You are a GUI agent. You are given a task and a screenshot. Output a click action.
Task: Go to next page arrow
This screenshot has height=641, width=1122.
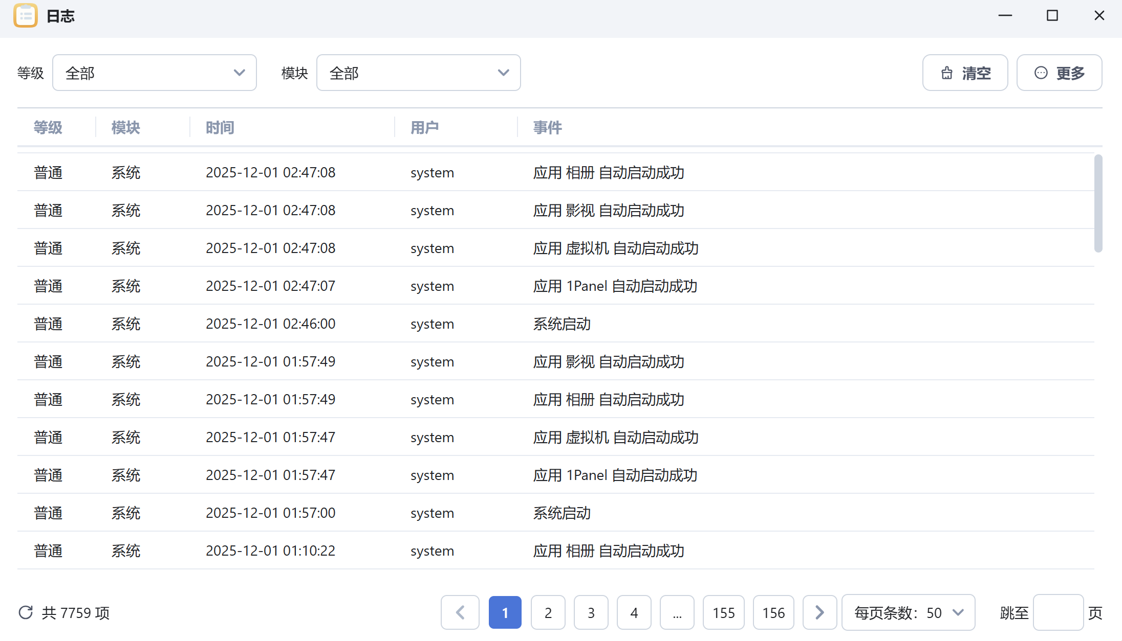(x=819, y=612)
